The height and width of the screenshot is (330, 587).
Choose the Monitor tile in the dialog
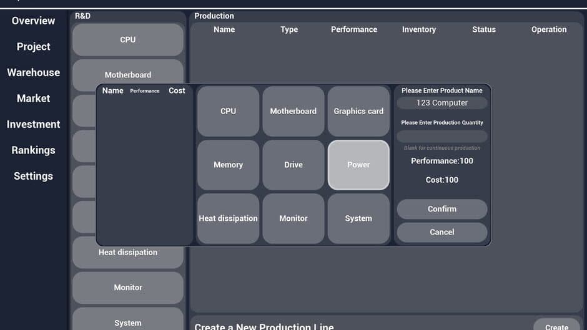tap(293, 218)
